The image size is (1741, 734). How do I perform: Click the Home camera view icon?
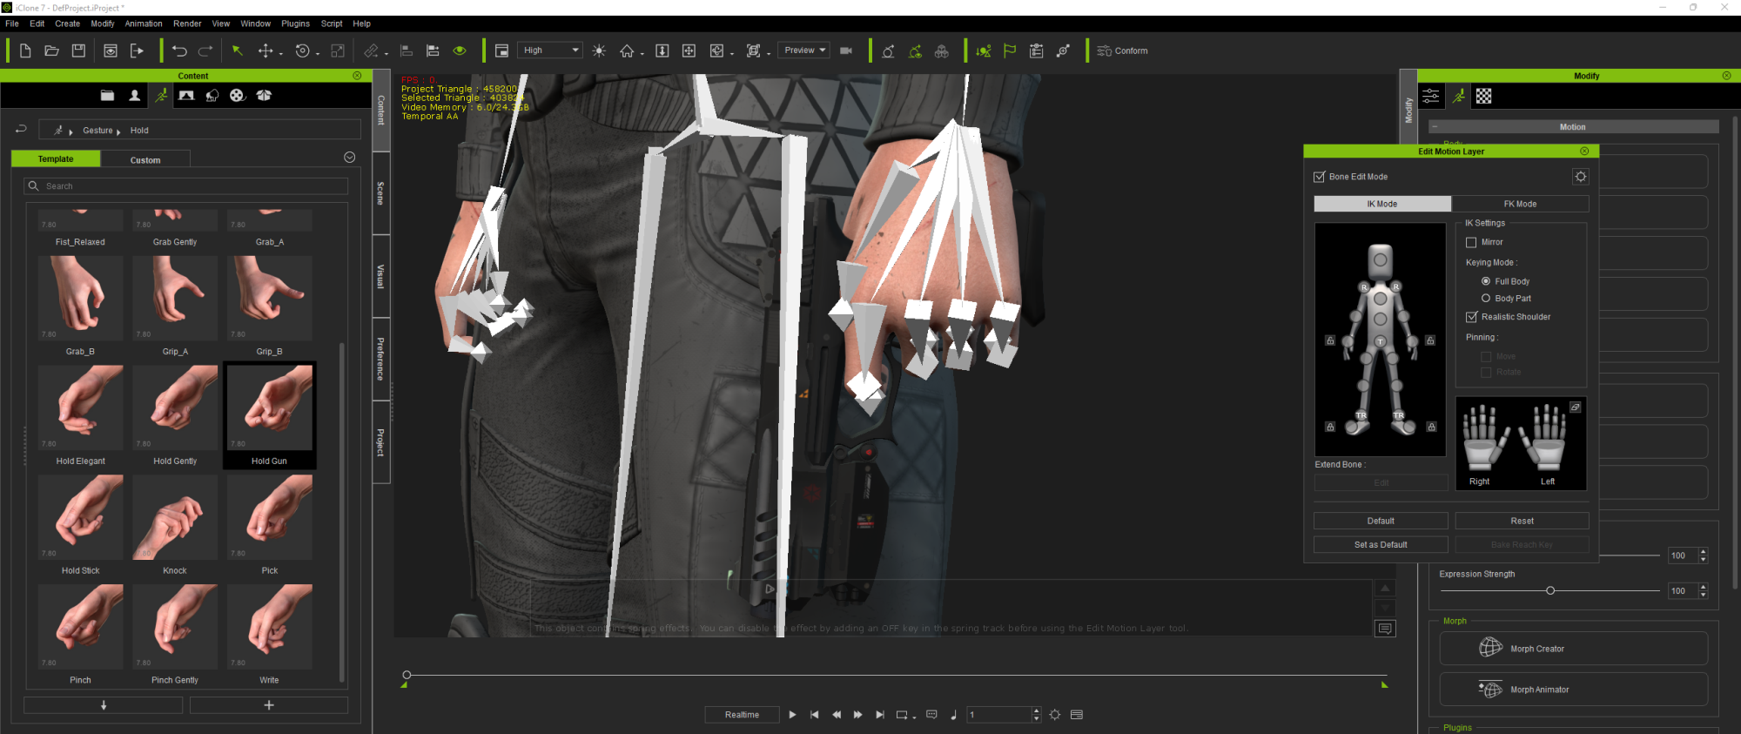627,51
